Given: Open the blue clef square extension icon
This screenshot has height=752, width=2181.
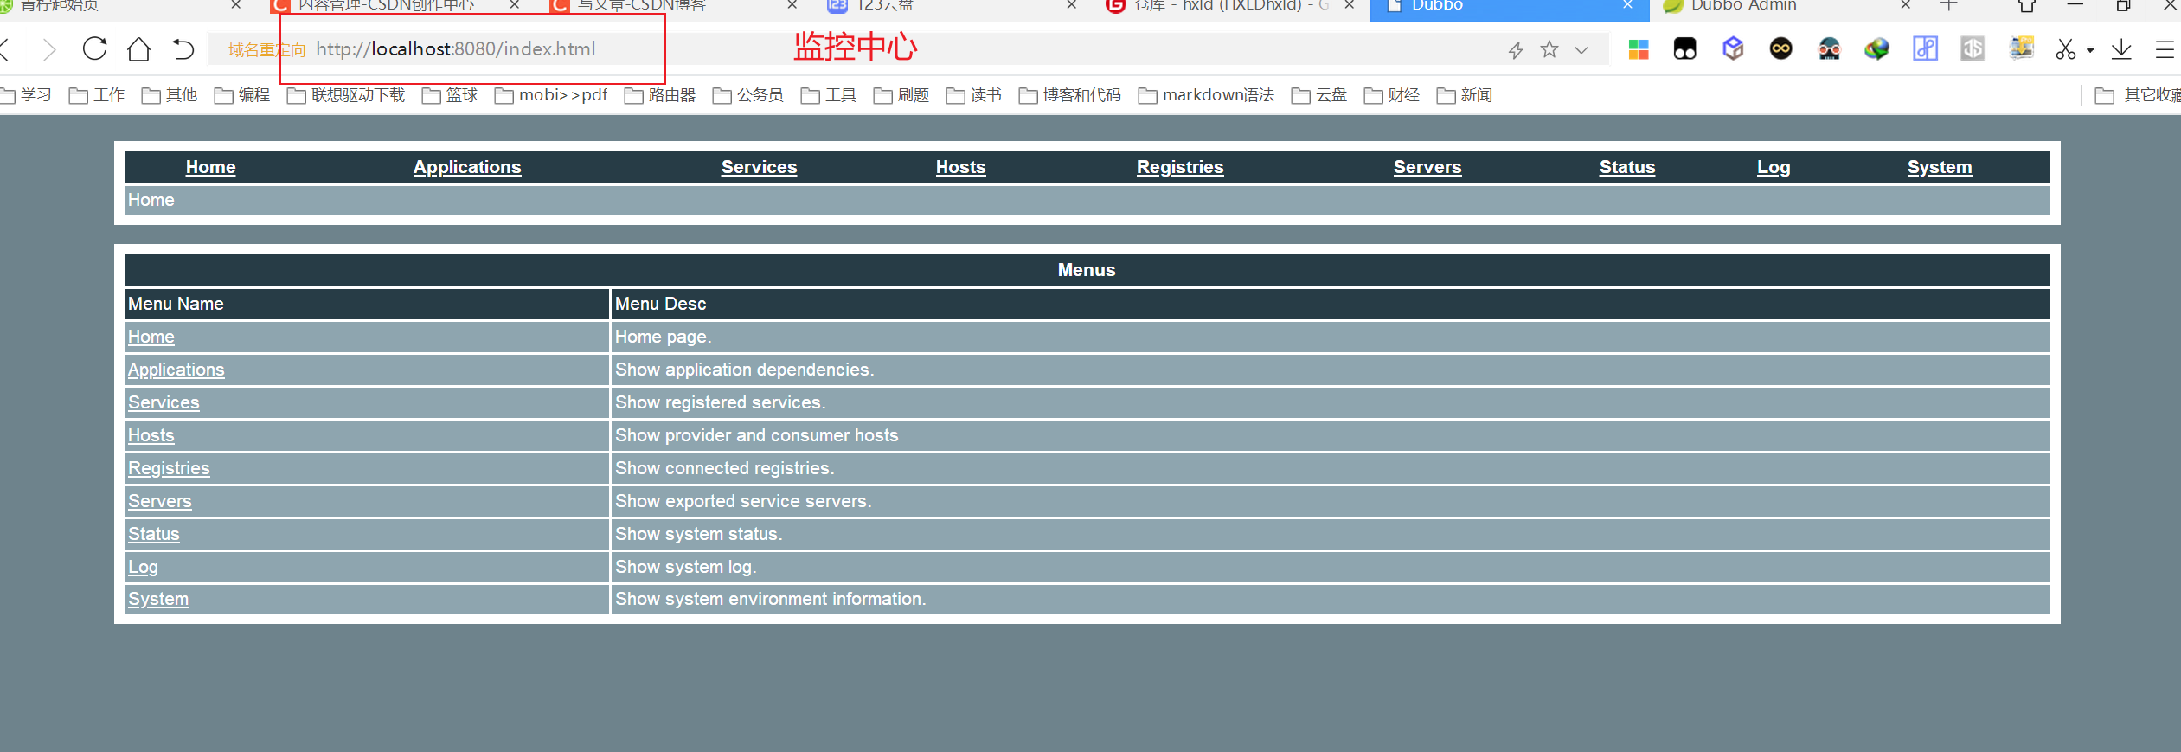Looking at the screenshot, I should point(1926,48).
